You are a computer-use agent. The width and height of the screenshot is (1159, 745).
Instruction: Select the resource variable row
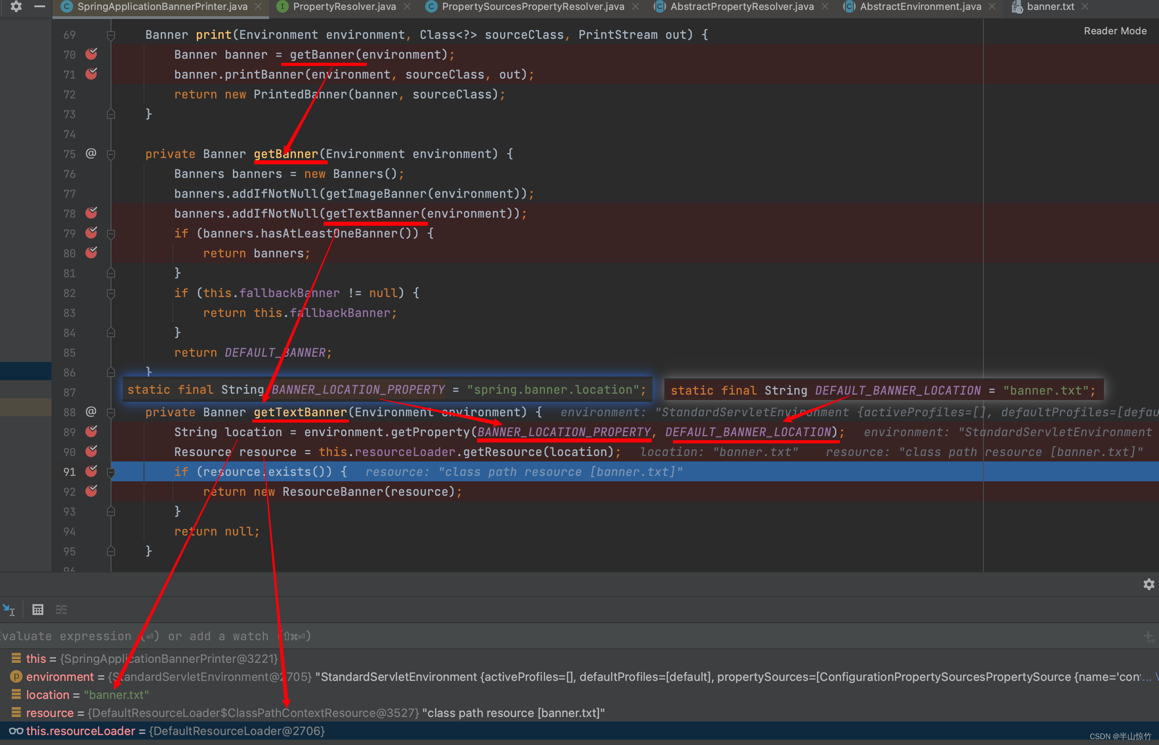coord(579,712)
